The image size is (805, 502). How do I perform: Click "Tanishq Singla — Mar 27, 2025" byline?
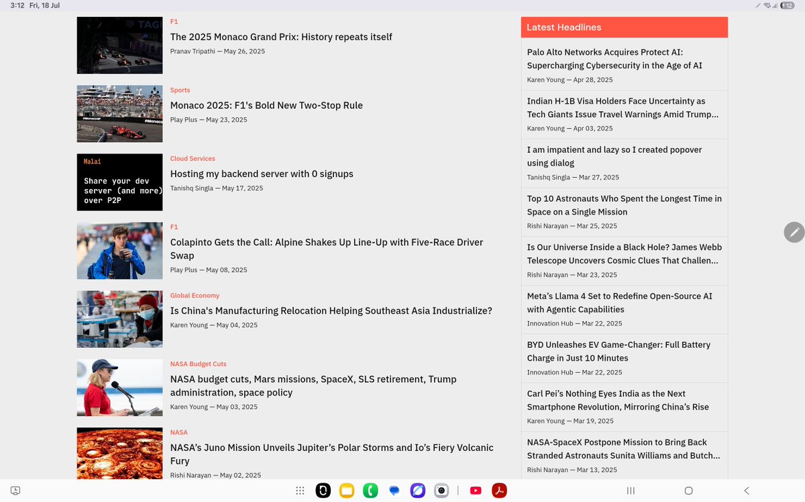[x=573, y=177]
